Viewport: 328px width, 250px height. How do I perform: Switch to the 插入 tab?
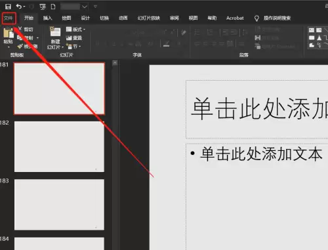tap(47, 18)
